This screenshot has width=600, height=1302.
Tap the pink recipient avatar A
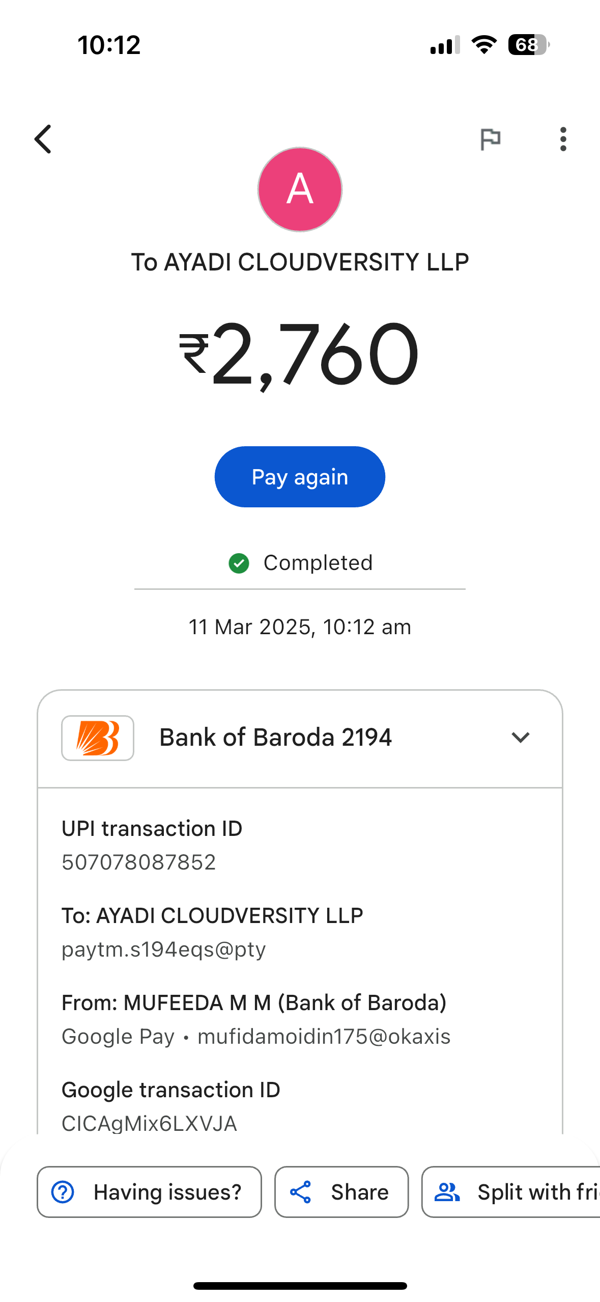point(300,189)
